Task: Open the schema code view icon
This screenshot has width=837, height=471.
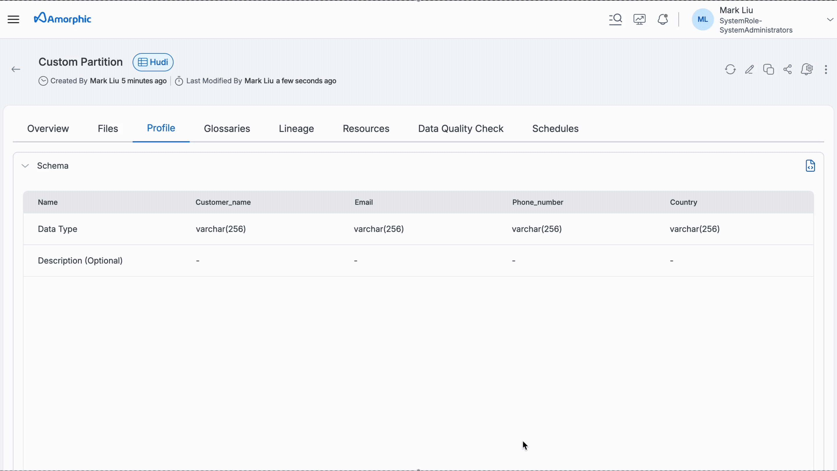Action: [810, 166]
